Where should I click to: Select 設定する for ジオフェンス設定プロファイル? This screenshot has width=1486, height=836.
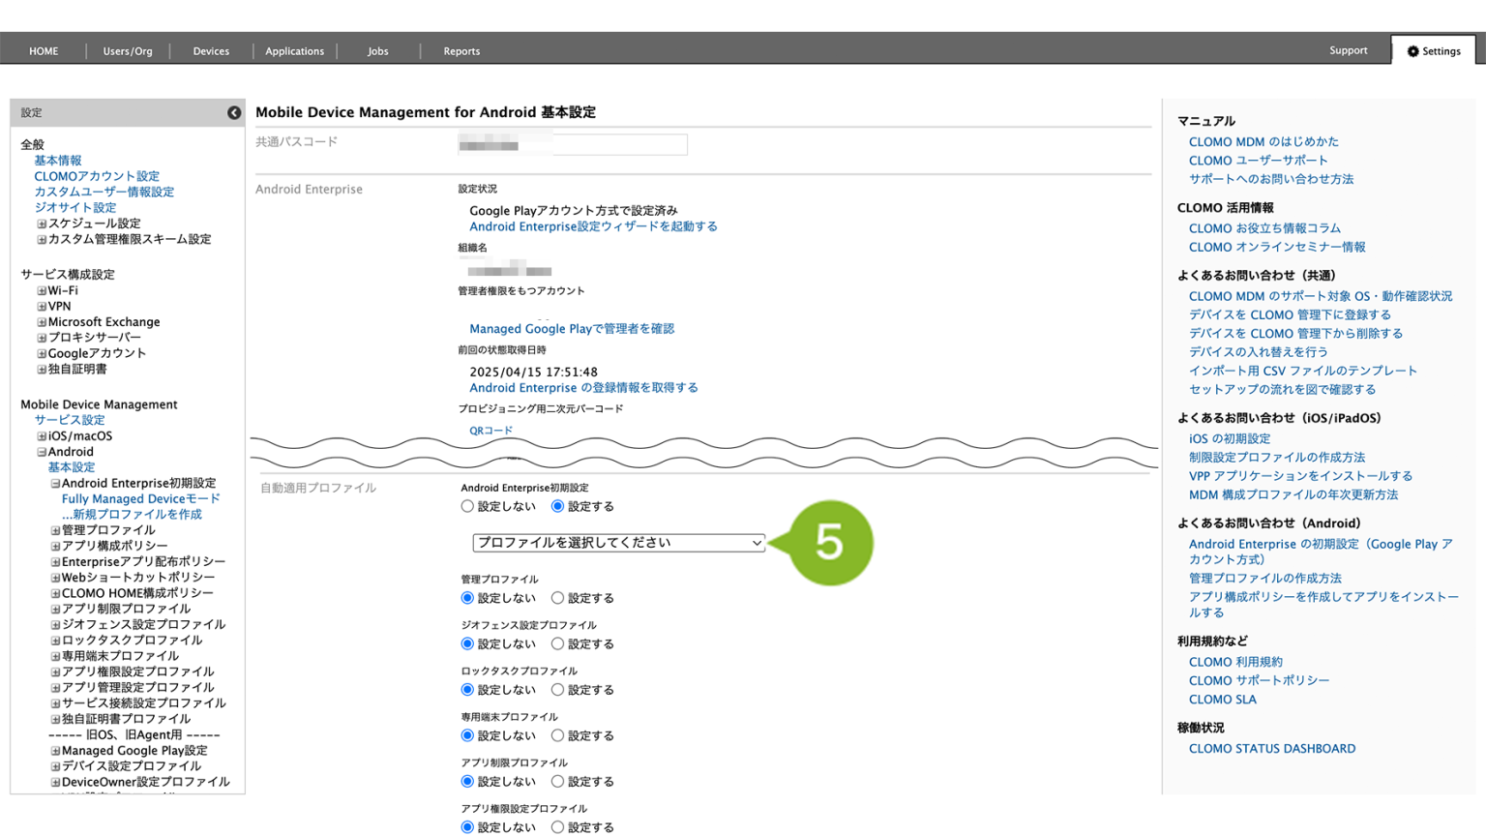[557, 643]
